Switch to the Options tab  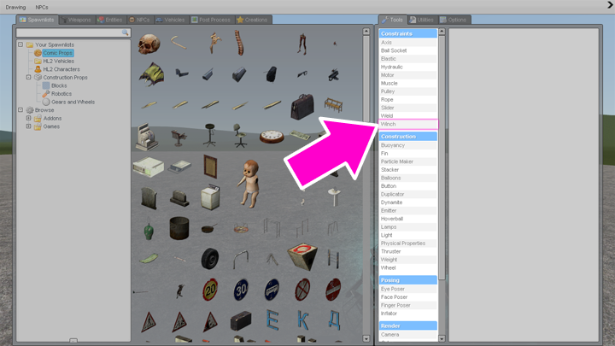pyautogui.click(x=454, y=20)
